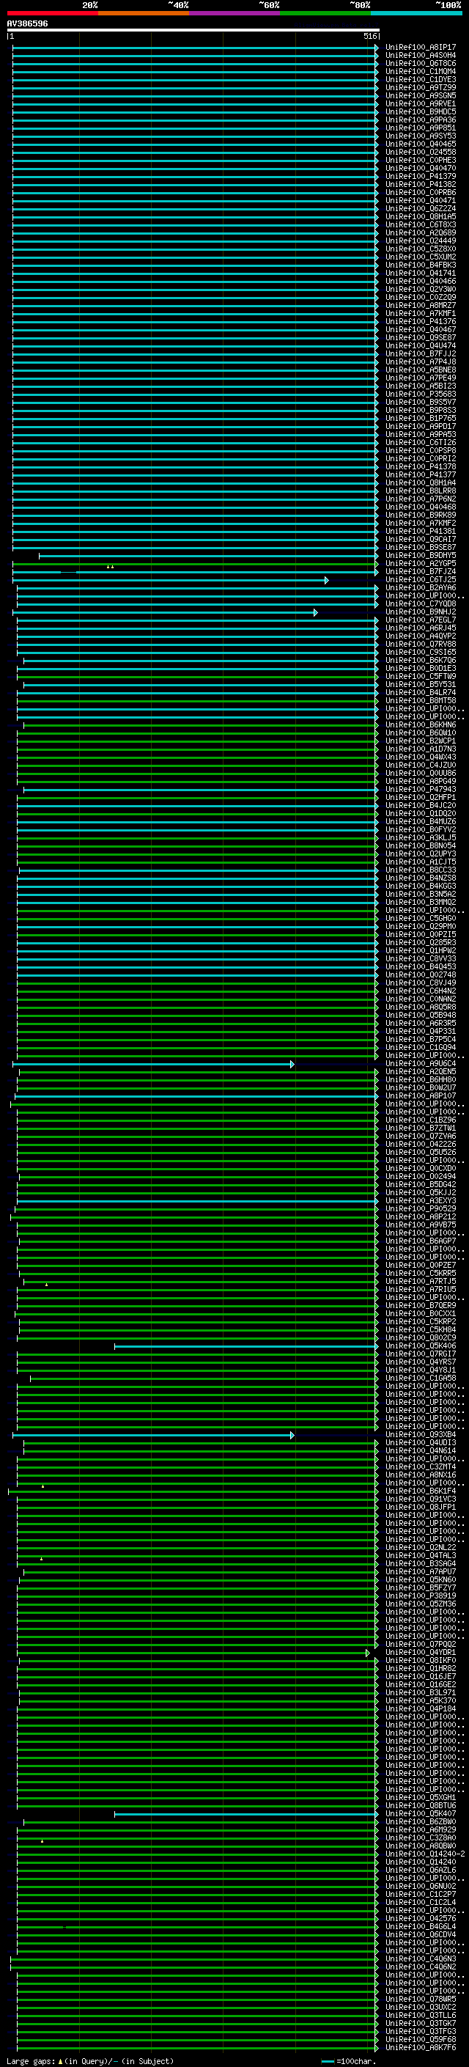This screenshot has height=2067, width=469.
Task: Click the purple ~60% identity legend bar
Action: [x=234, y=14]
